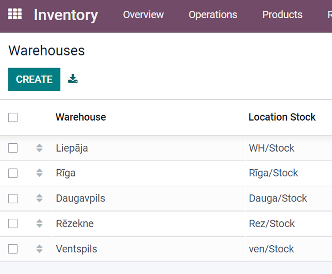Click the ven/Stock location cell
The image size is (332, 274).
click(272, 249)
